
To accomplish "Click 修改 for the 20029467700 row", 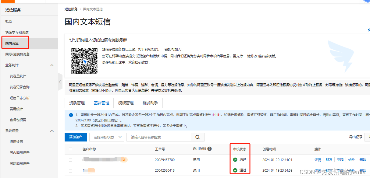I will (351, 160).
